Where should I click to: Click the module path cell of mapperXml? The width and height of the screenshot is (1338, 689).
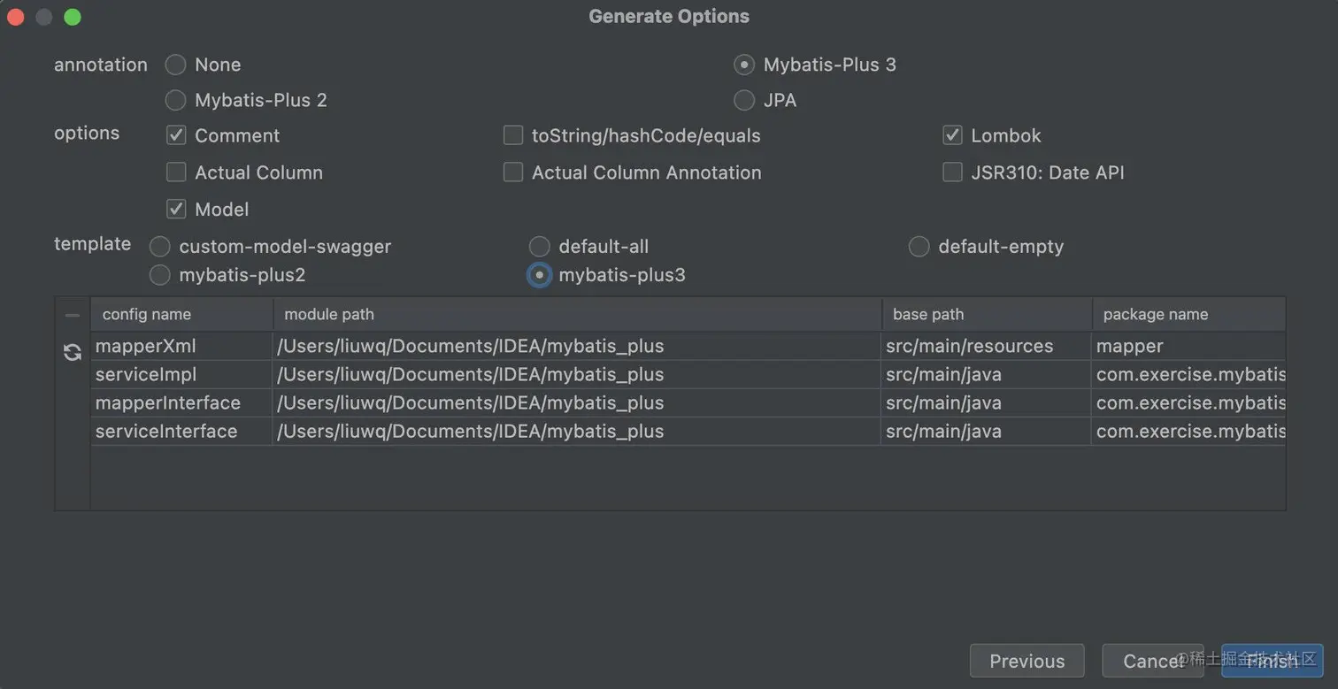[x=577, y=346]
